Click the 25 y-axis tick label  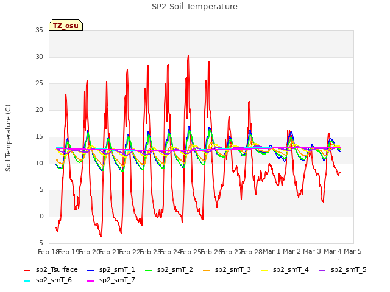39,83
